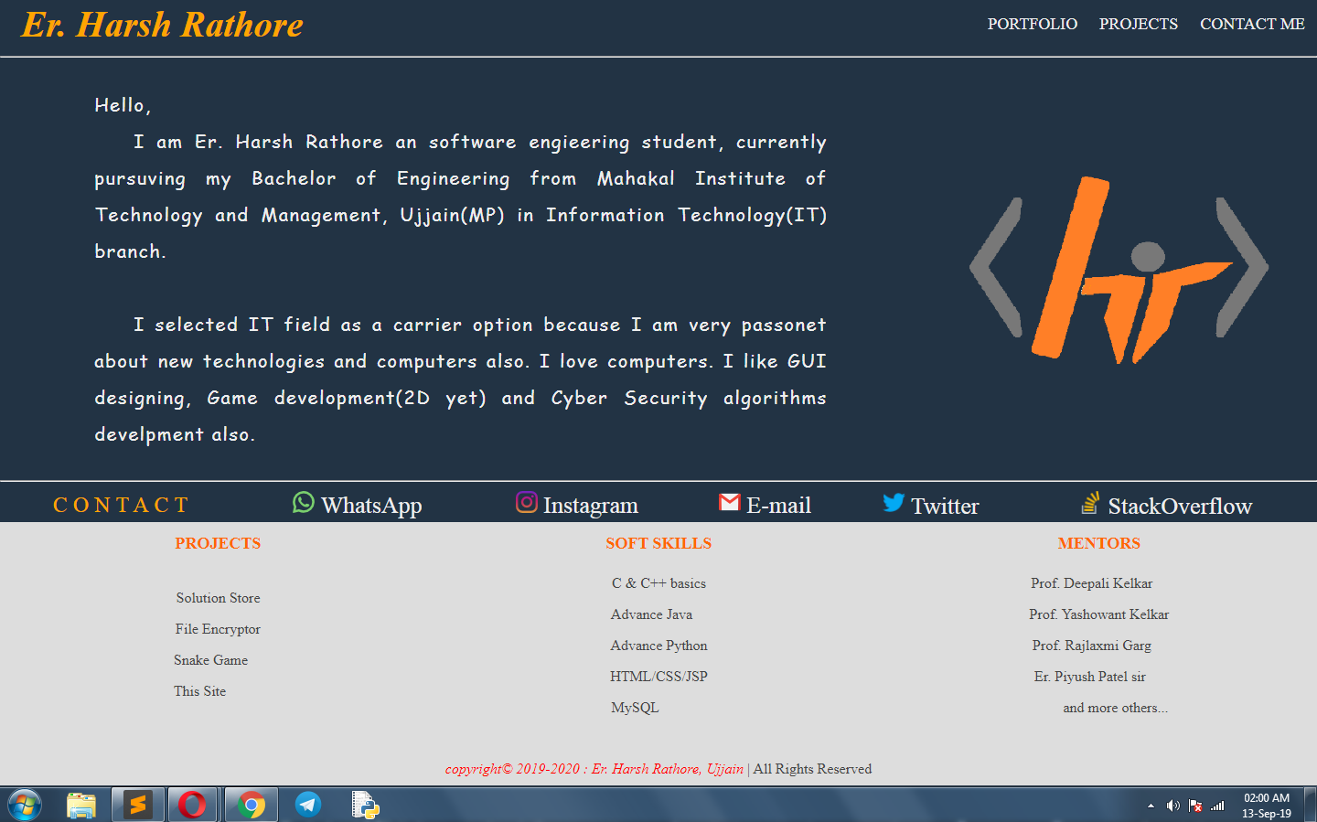Screen dimensions: 1317x822
Task: Open Sublime Text from the taskbar
Action: pos(138,805)
